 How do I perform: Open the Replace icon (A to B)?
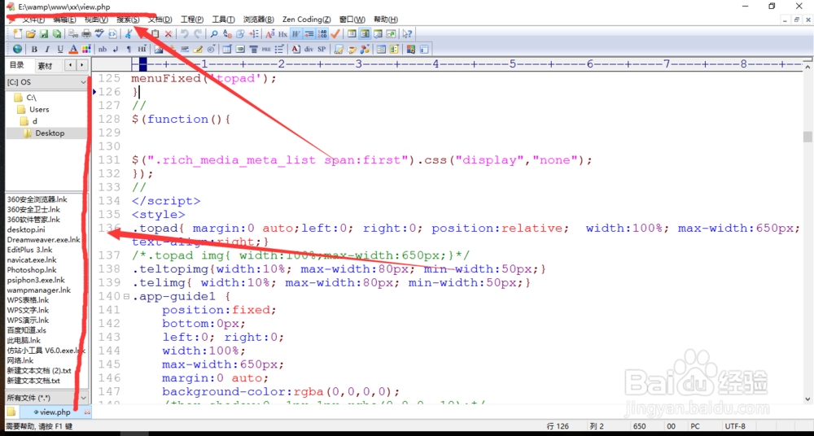227,33
